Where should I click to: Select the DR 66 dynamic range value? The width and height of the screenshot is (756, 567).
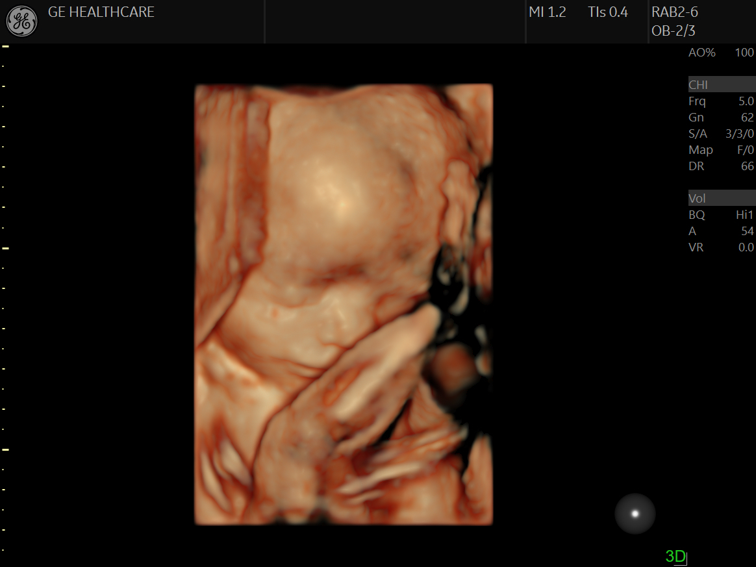click(x=721, y=166)
